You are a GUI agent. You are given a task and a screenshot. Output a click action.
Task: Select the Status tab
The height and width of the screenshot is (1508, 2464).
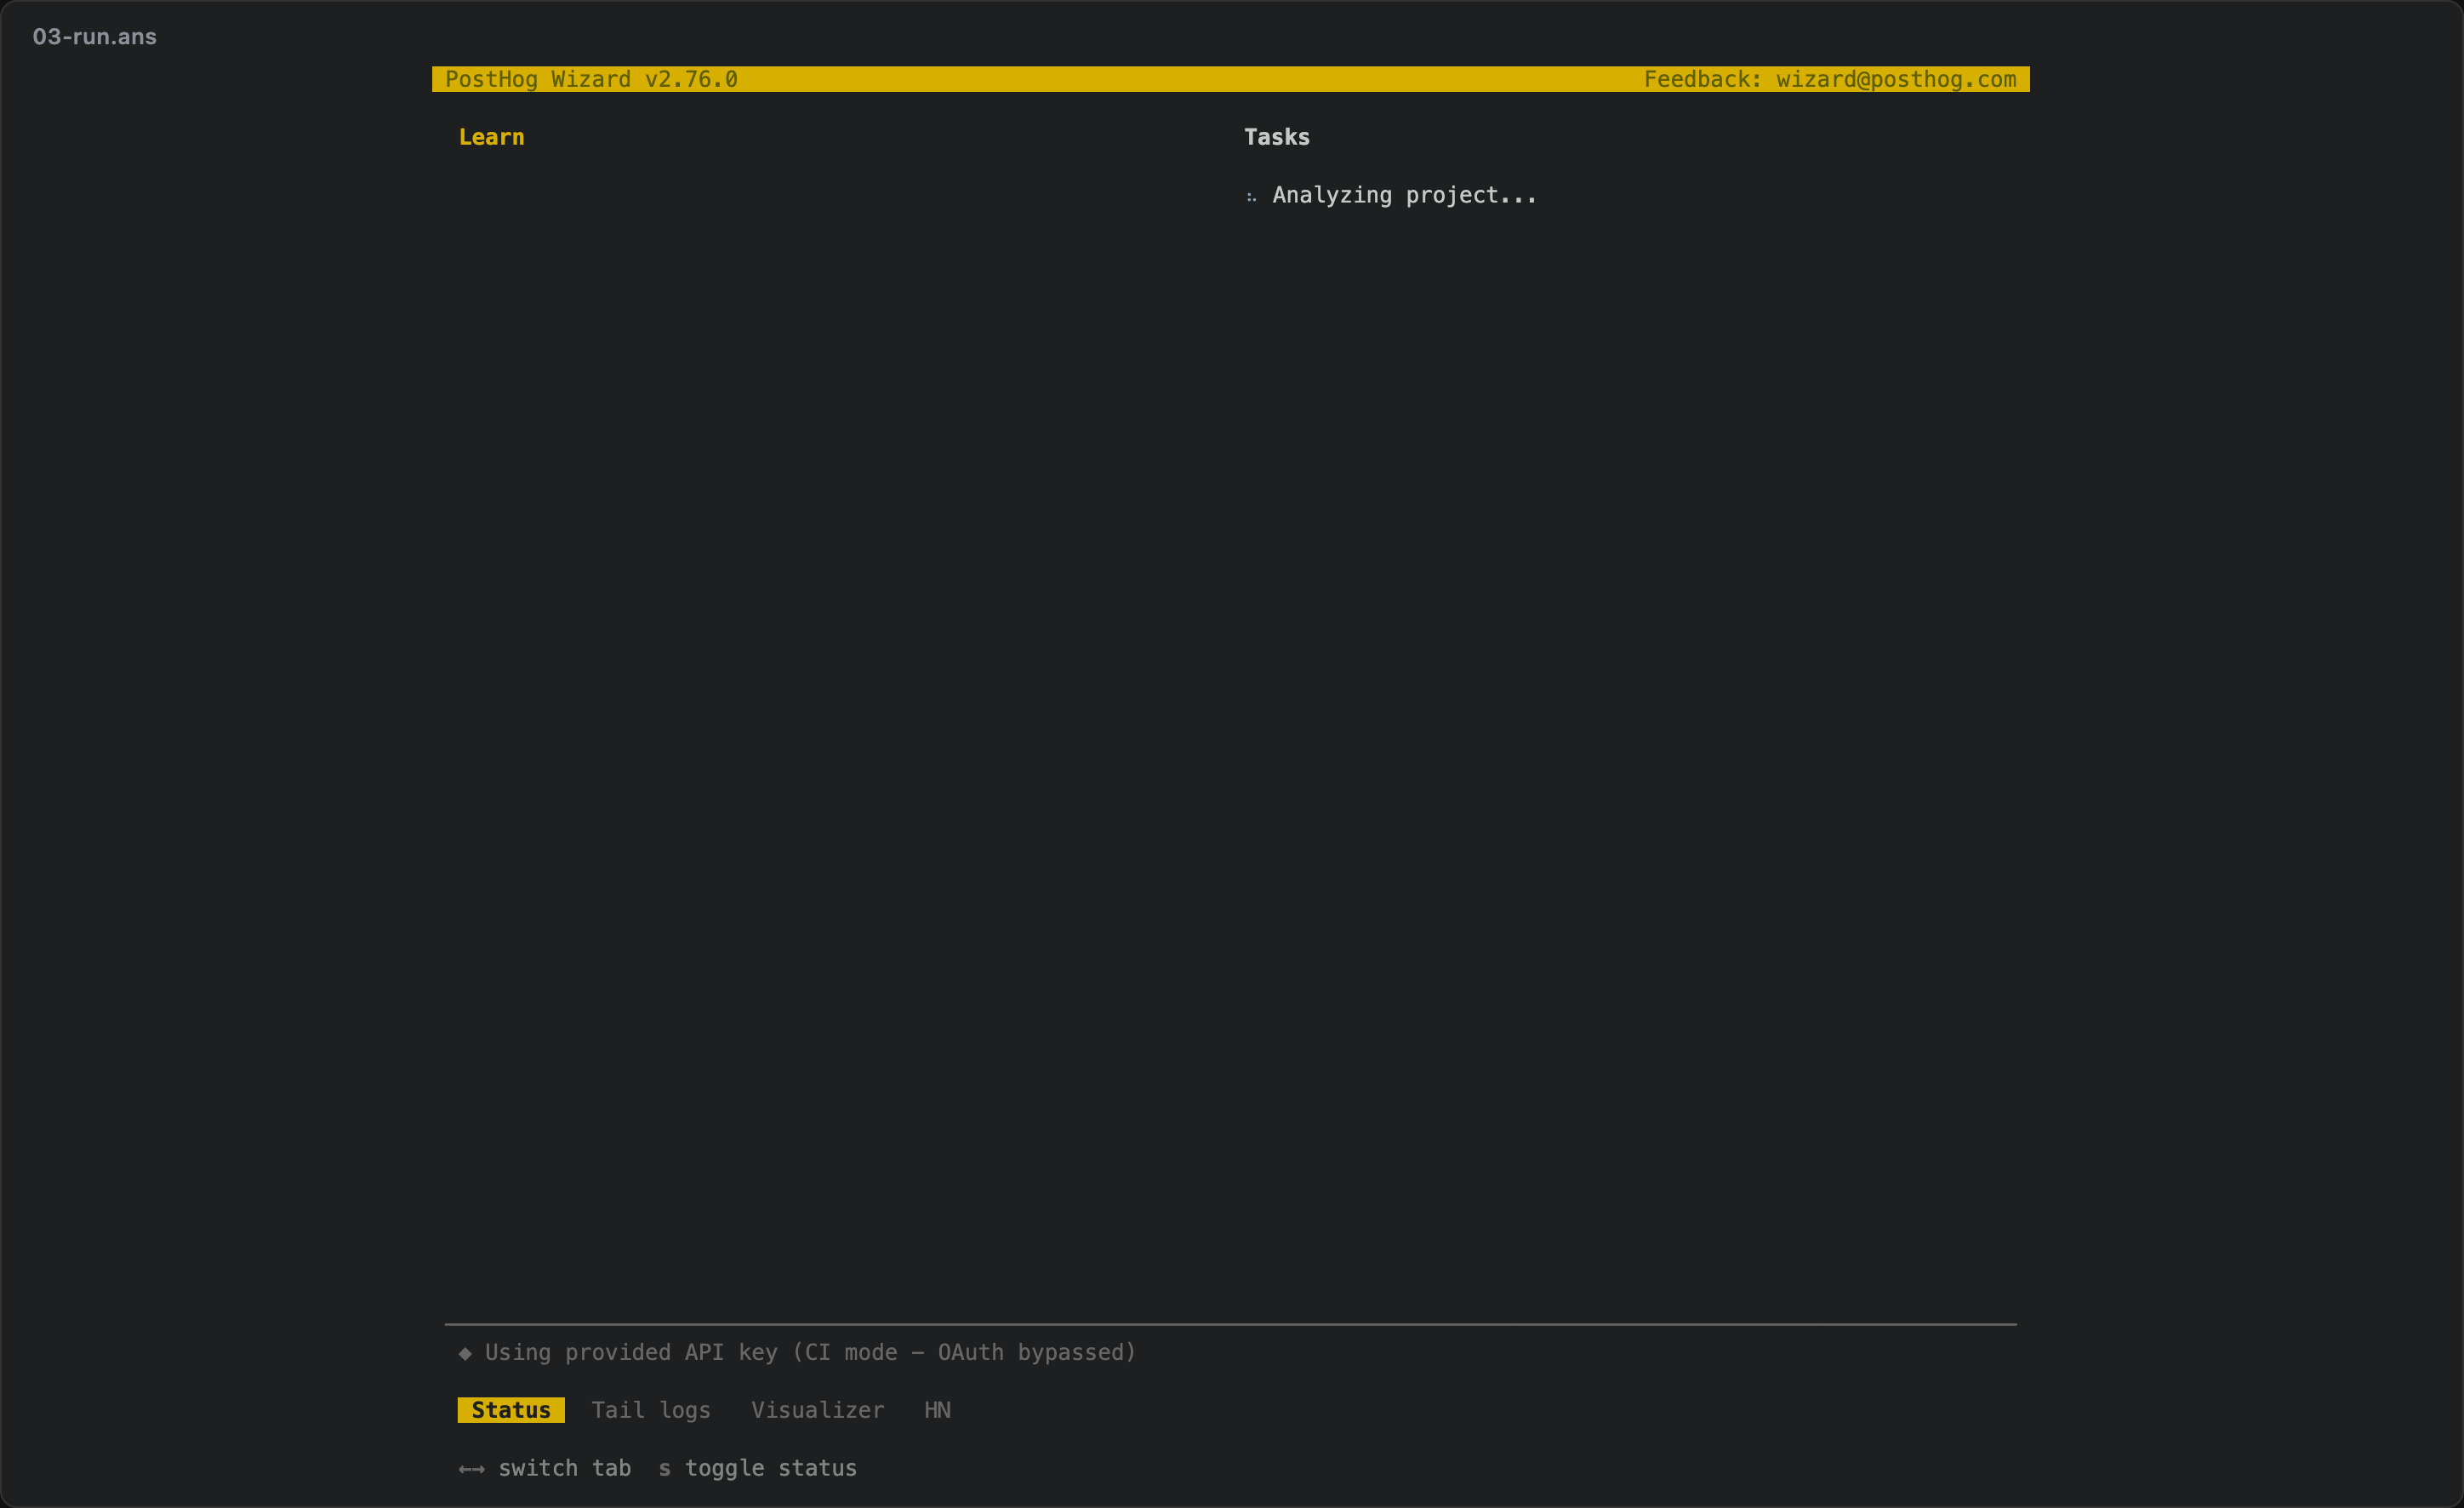[511, 1410]
